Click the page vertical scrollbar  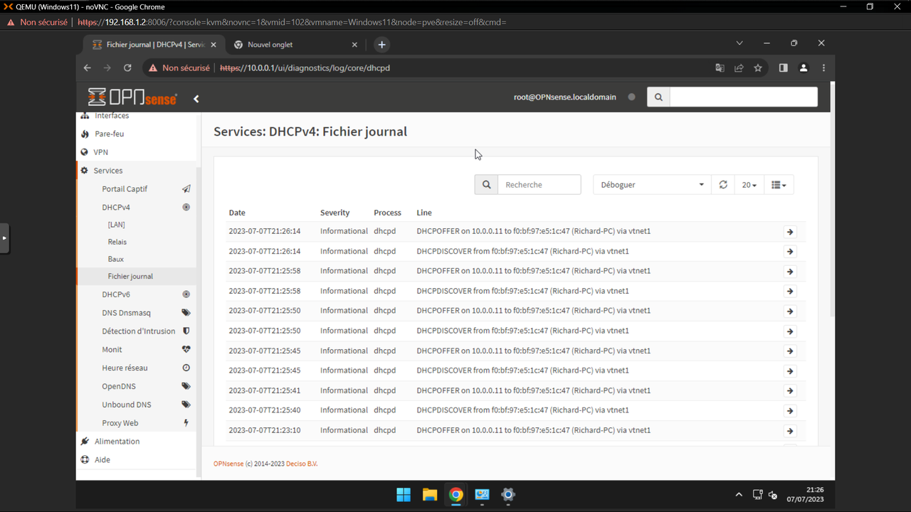pos(832,199)
